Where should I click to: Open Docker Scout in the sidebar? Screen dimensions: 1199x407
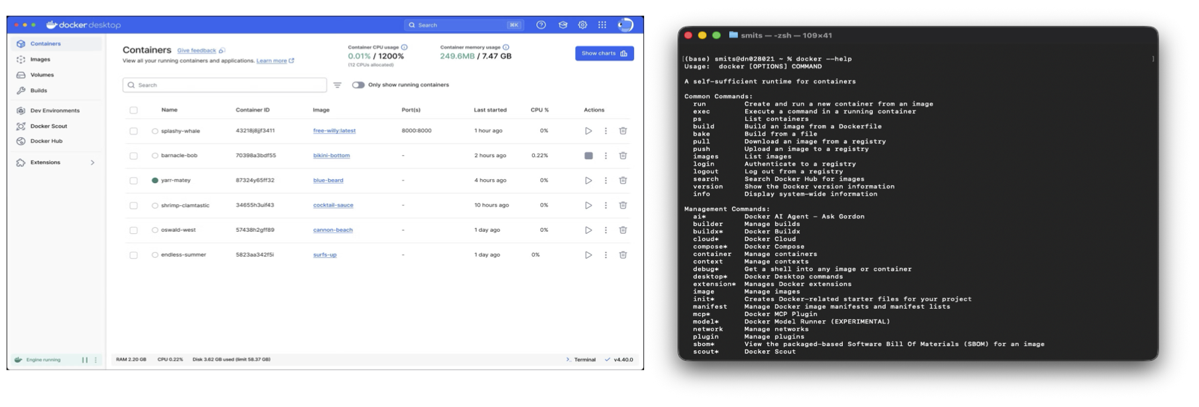(x=56, y=126)
